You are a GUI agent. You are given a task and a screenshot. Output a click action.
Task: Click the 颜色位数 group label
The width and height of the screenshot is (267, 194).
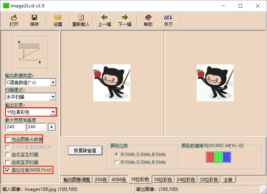[x=119, y=145]
